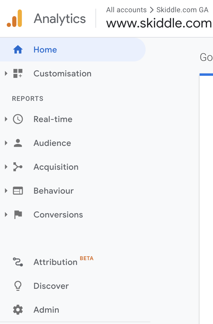The width and height of the screenshot is (213, 324).
Task: Click the Admin gear icon
Action: (18, 310)
